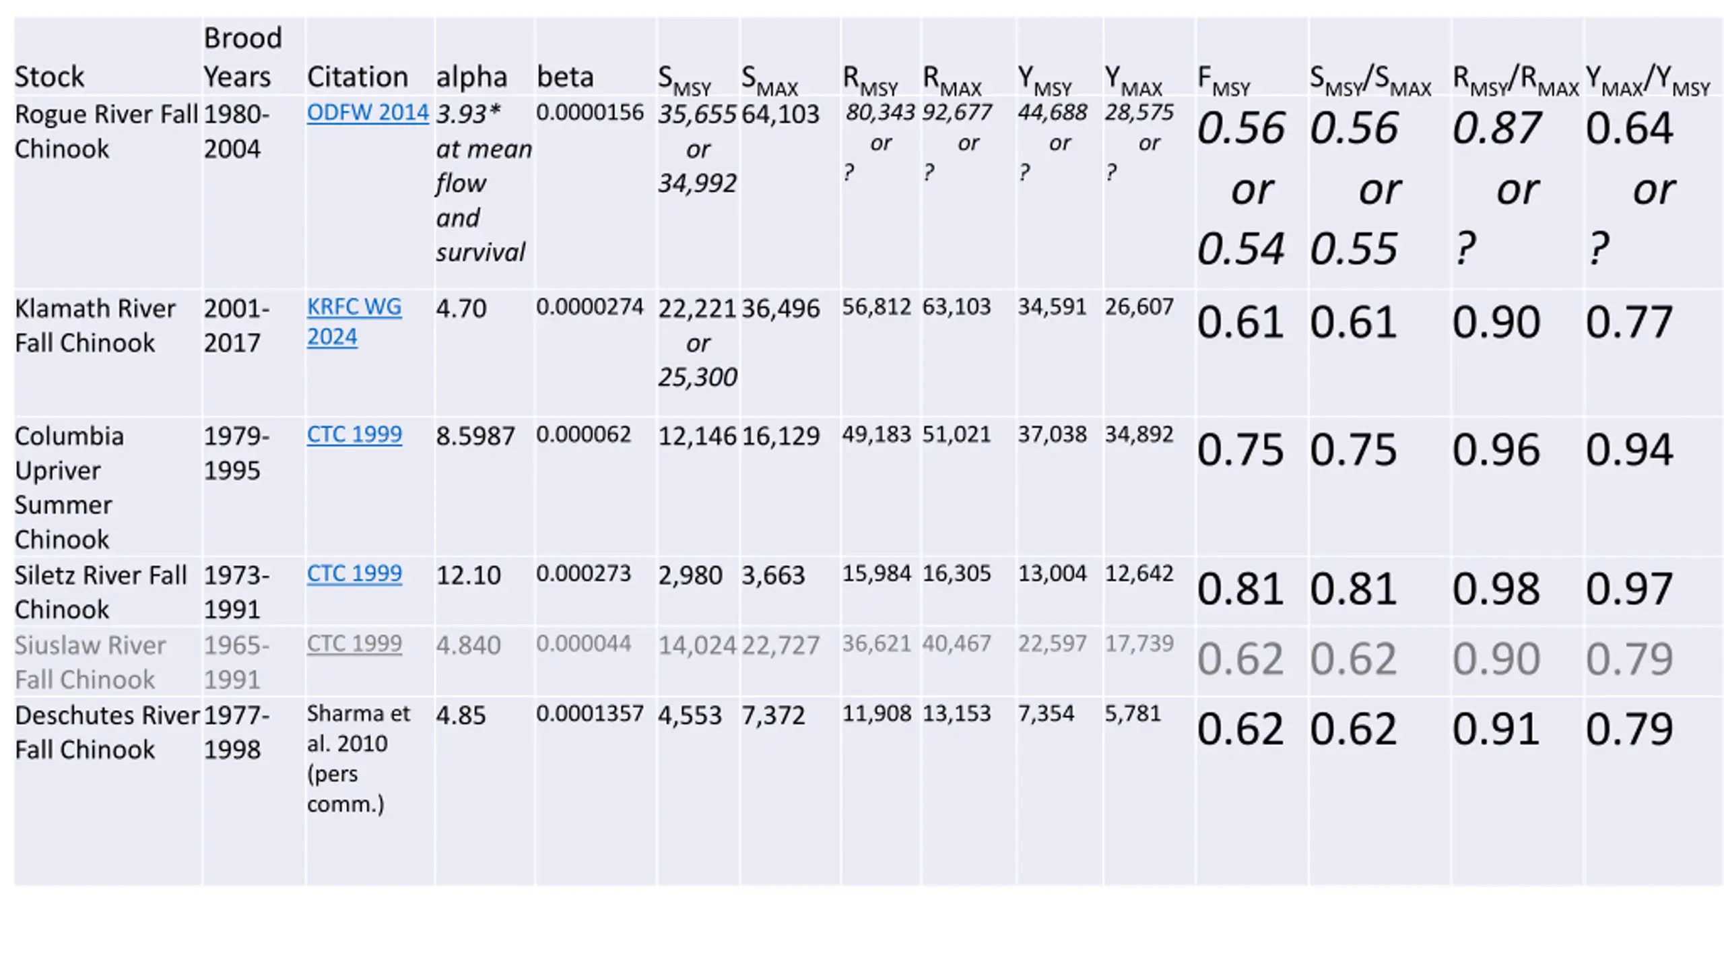Click alpha value 12.10
The height and width of the screenshot is (970, 1724).
click(x=468, y=575)
